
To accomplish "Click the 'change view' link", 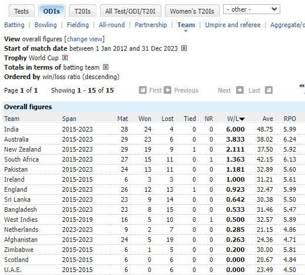I will coord(85,39).
